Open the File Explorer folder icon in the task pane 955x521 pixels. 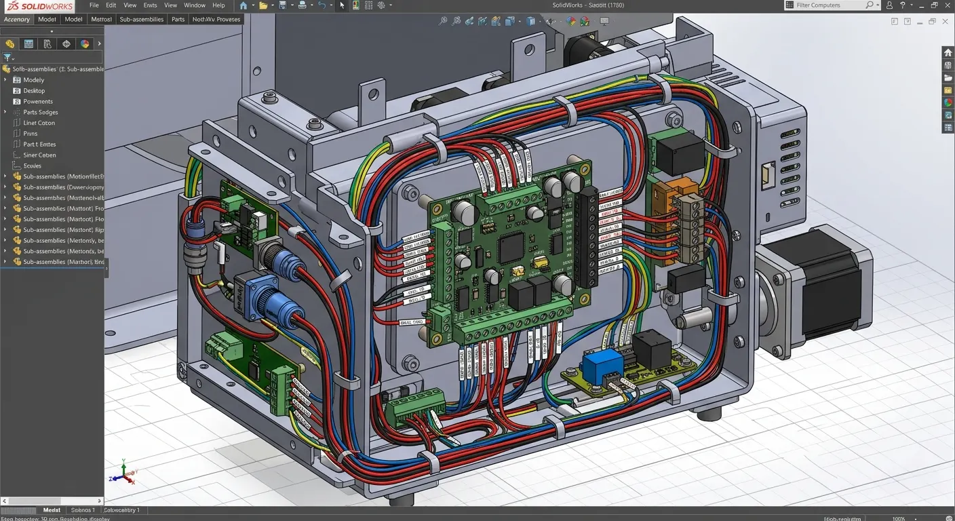click(948, 78)
